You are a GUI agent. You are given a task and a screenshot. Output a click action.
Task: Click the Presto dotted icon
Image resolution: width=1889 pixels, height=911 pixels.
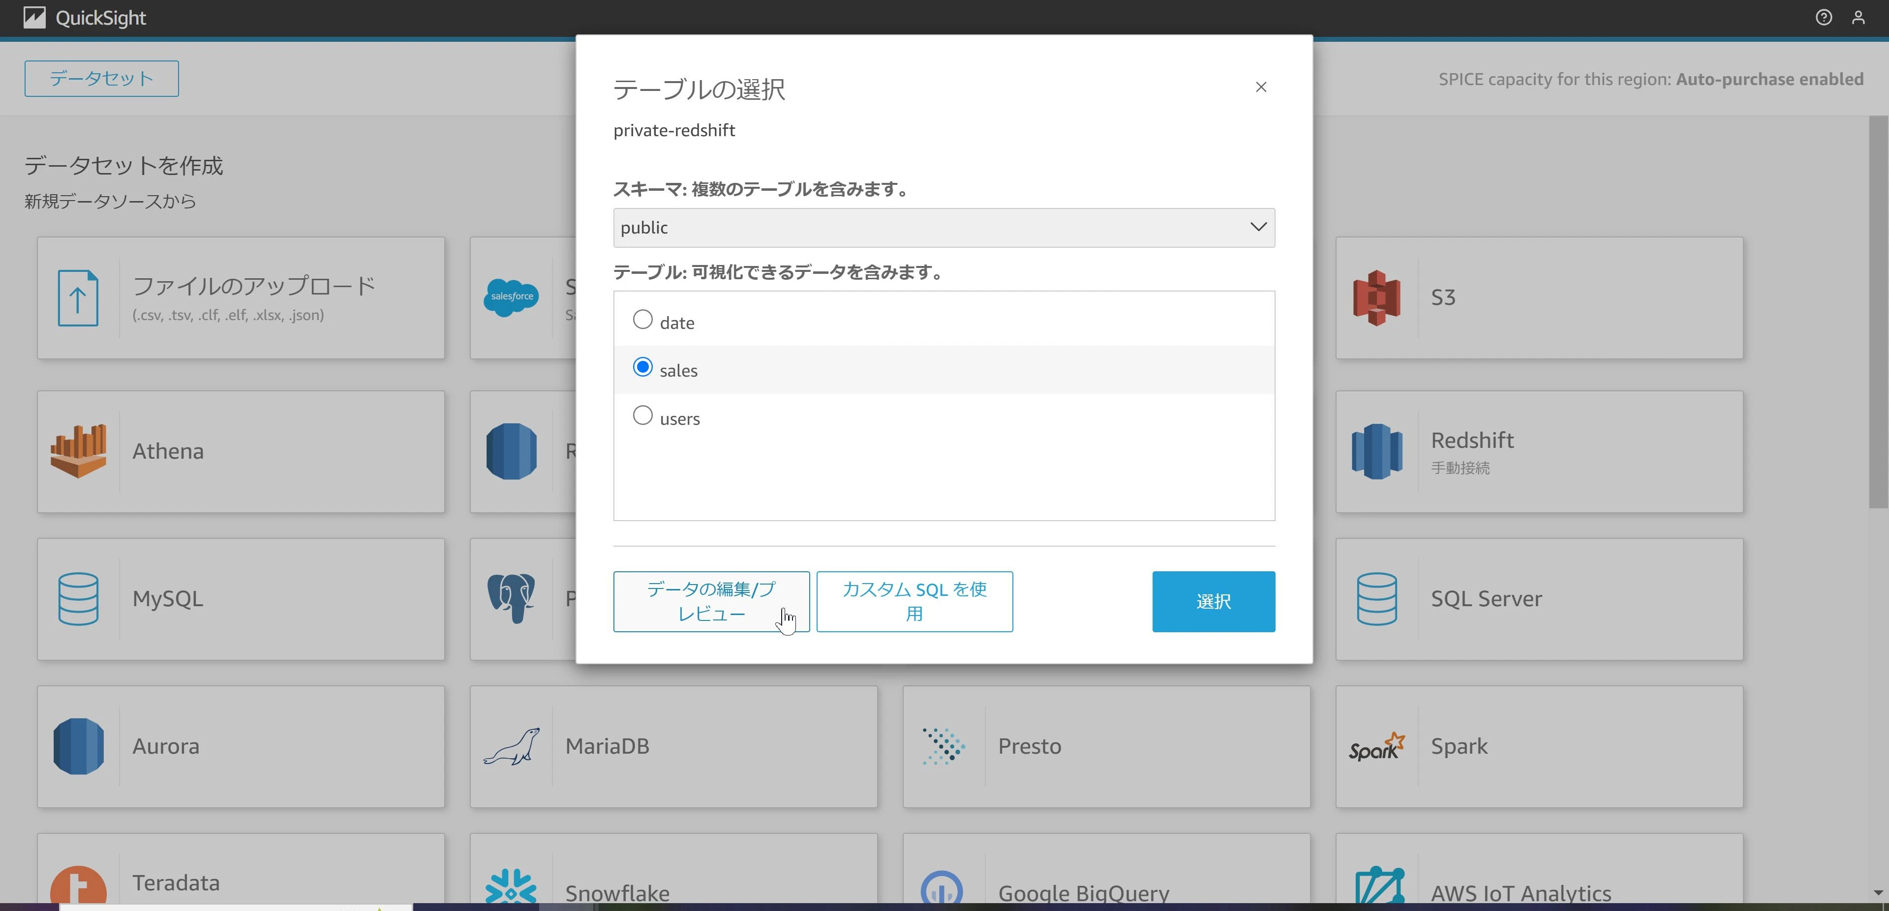point(944,746)
